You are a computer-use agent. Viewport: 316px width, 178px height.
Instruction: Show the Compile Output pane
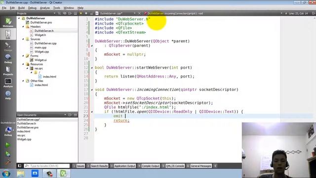click(149, 166)
